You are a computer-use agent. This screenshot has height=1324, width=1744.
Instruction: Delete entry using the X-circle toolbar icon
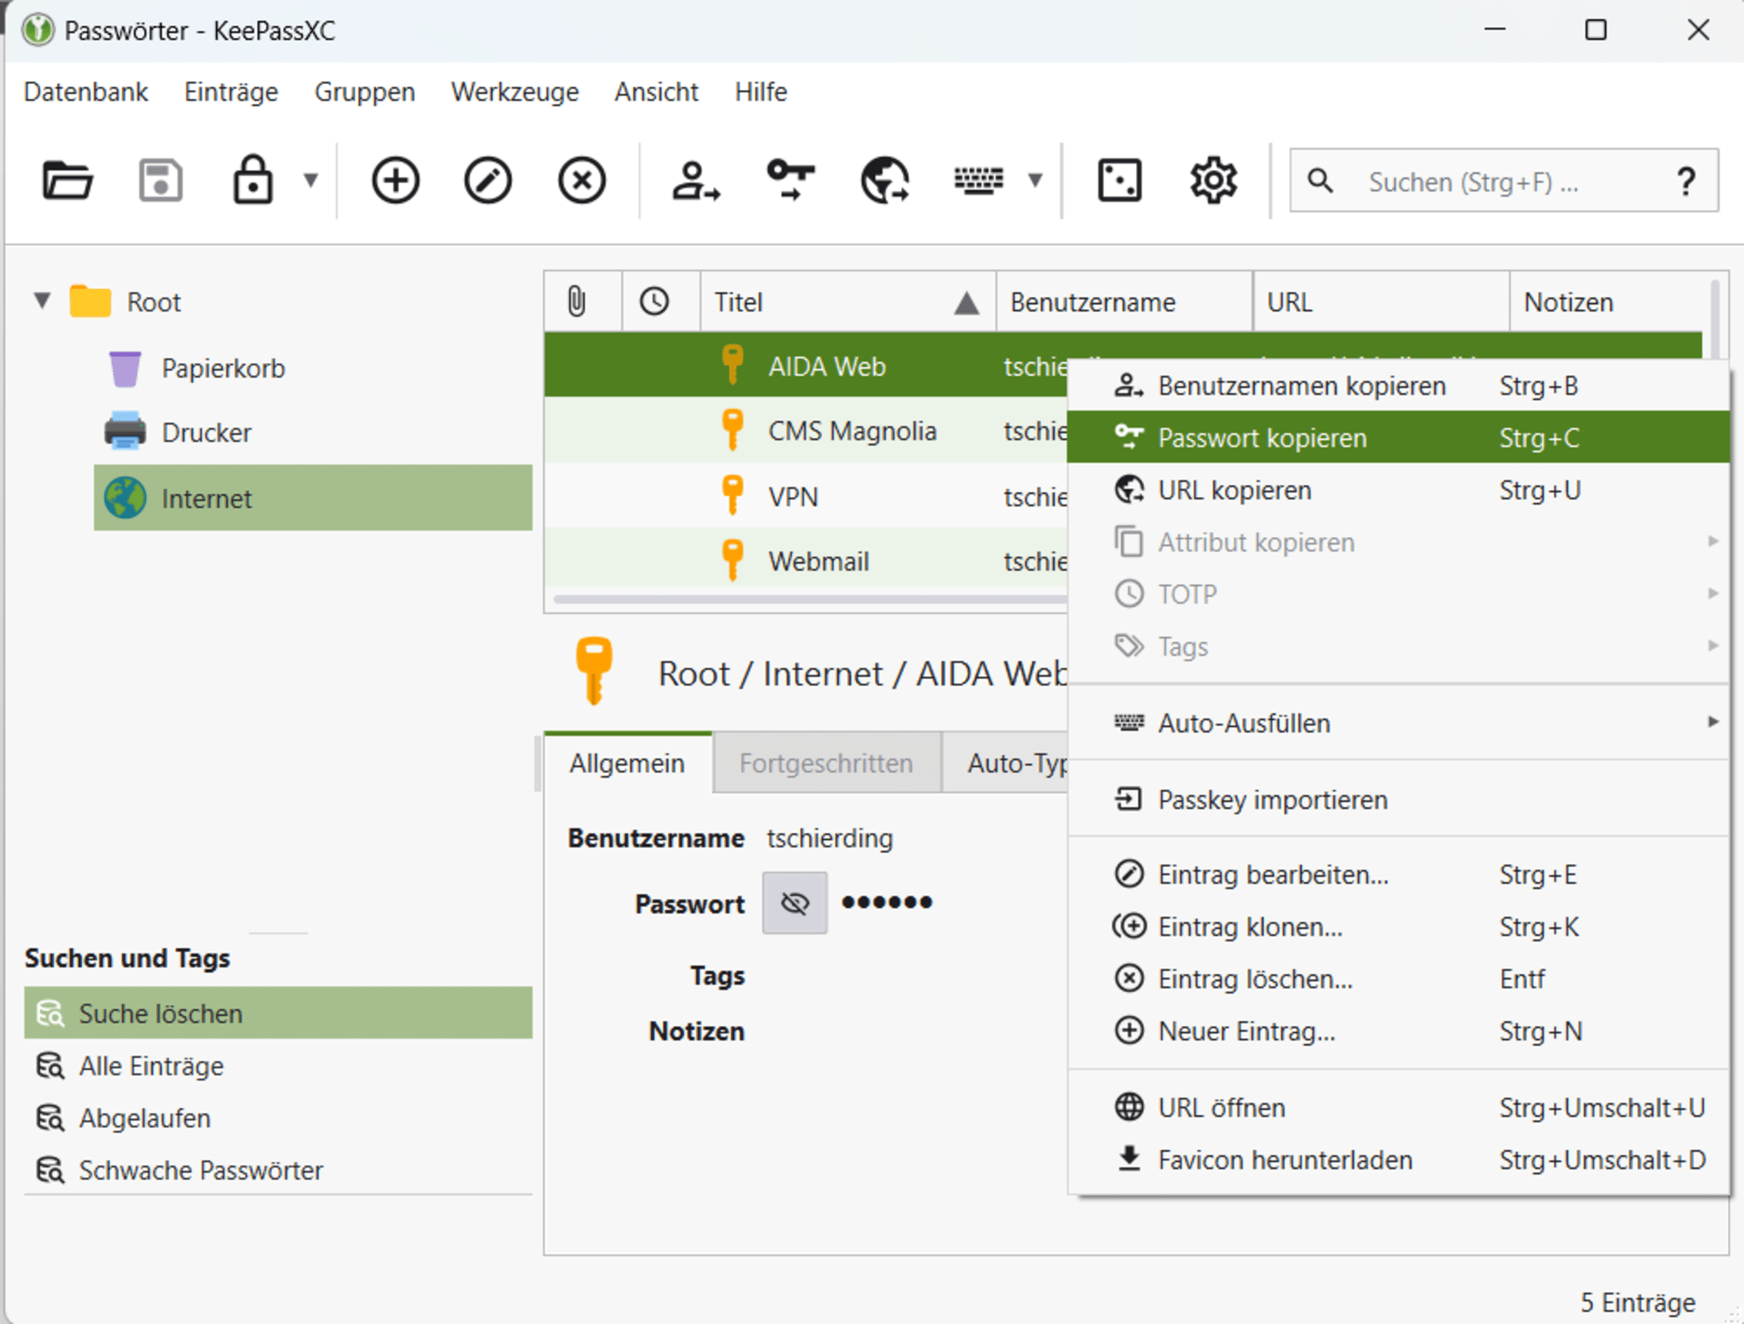582,180
